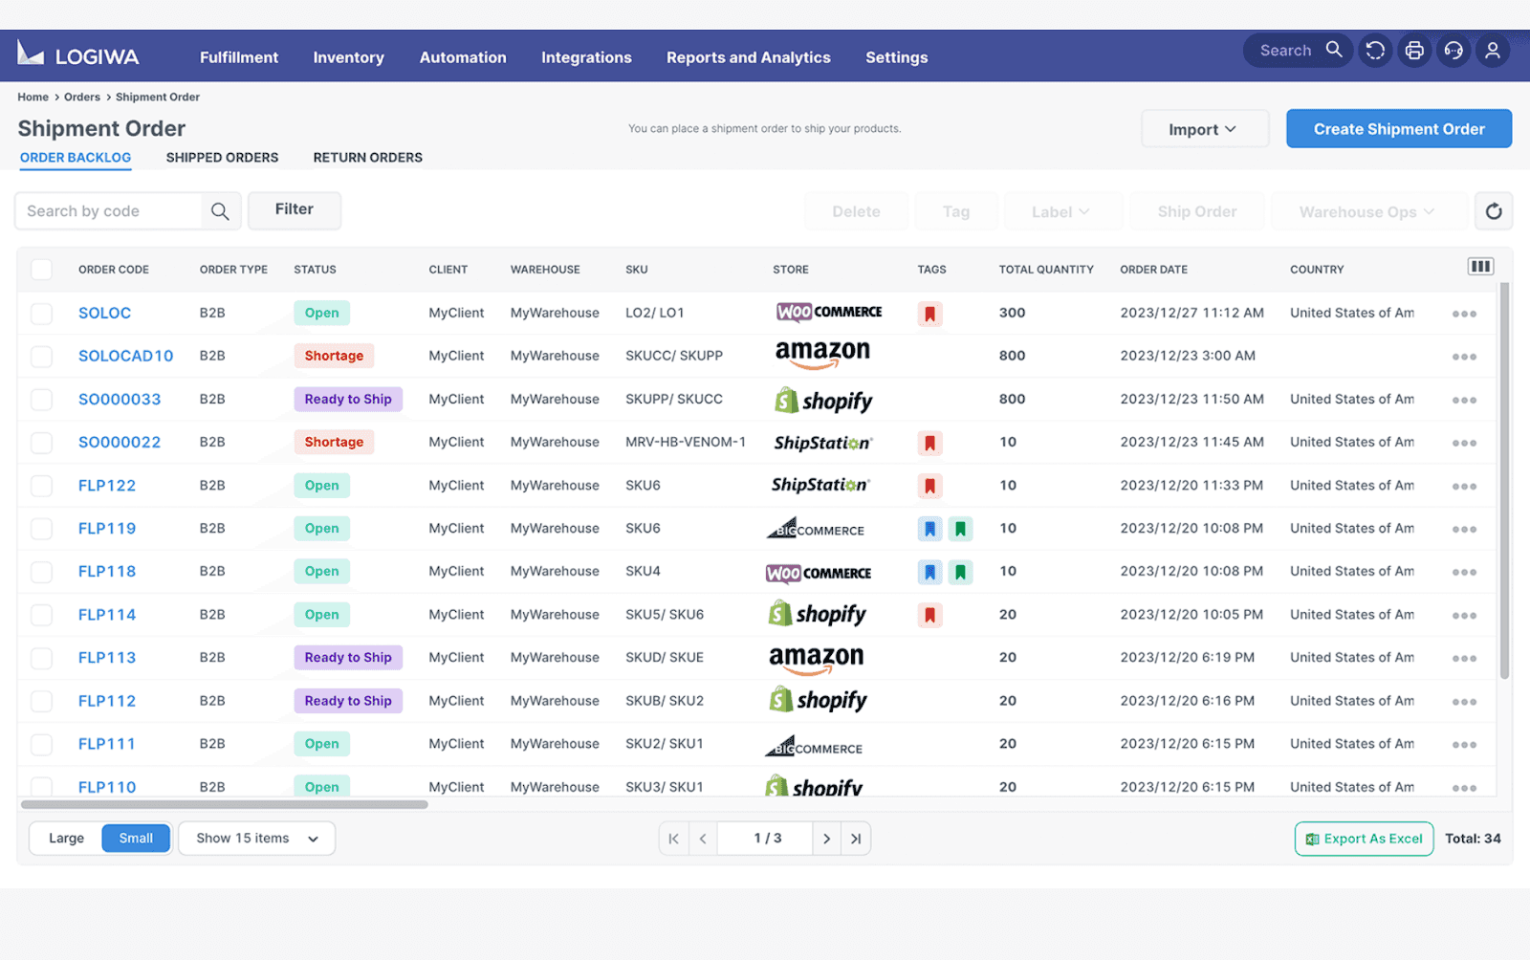This screenshot has width=1530, height=960.
Task: Open the print dialog from top bar
Action: tap(1414, 50)
